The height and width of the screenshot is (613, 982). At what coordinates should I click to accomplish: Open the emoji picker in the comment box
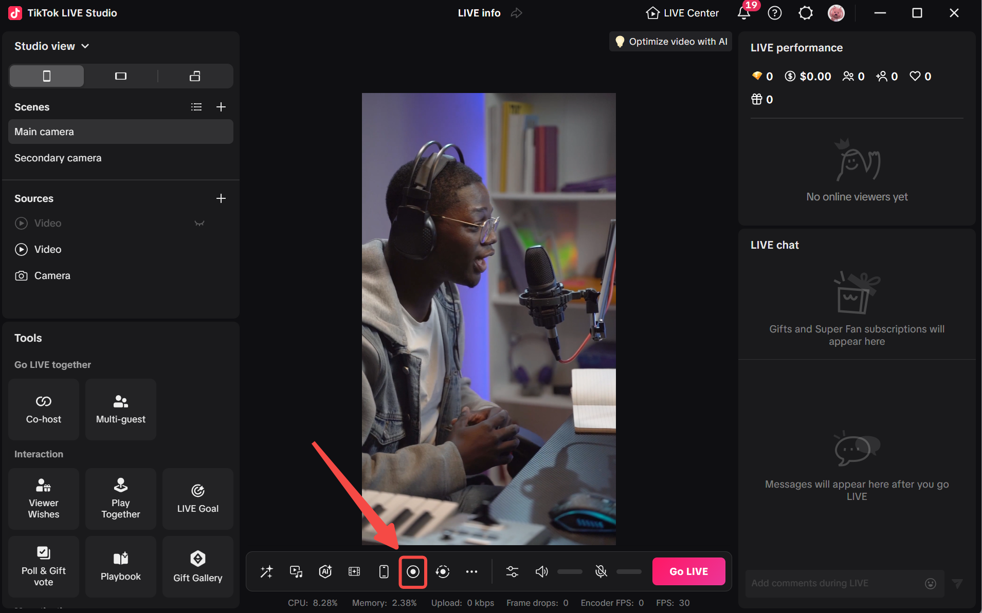coord(931,583)
